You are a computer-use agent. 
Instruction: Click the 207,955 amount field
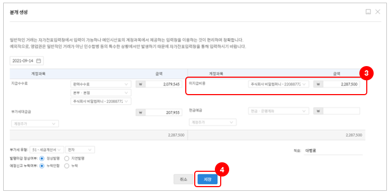[x=164, y=113]
